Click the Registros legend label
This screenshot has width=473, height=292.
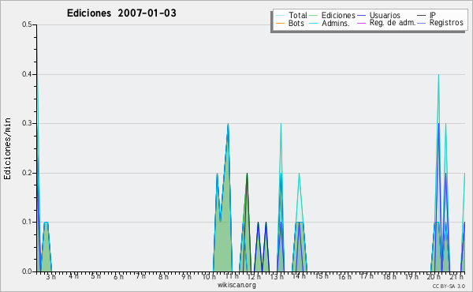446,23
